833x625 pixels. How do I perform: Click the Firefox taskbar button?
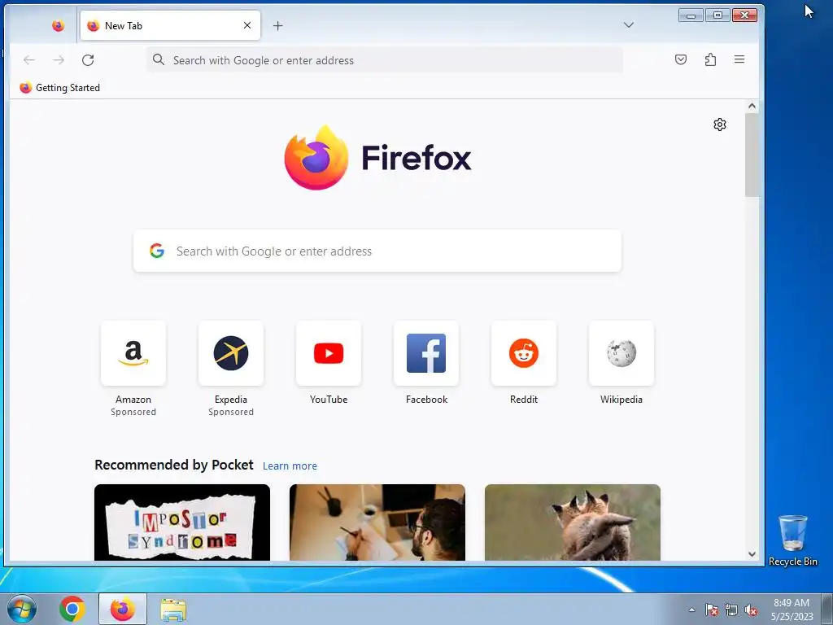pos(123,609)
